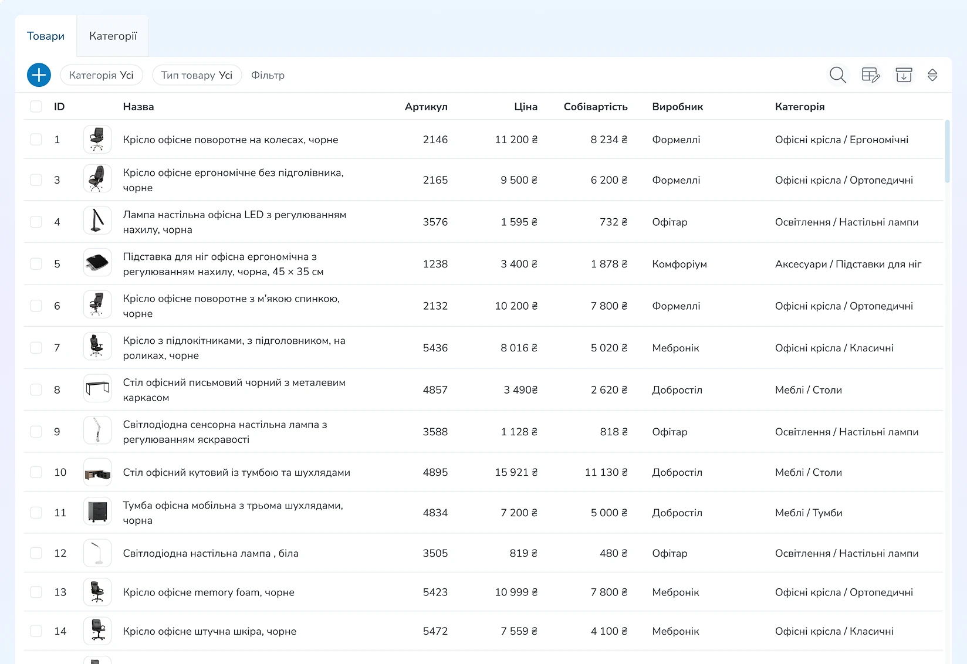Click cost value '732 ₴'
967x664 pixels.
[614, 222]
